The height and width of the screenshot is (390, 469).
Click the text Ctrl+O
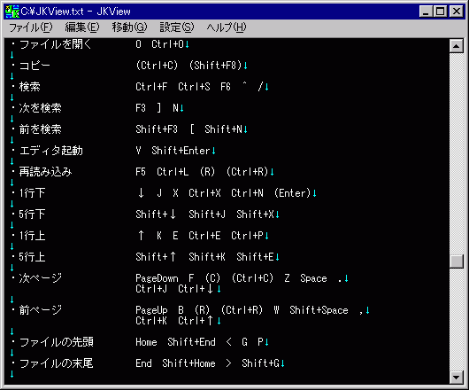pyautogui.click(x=167, y=44)
